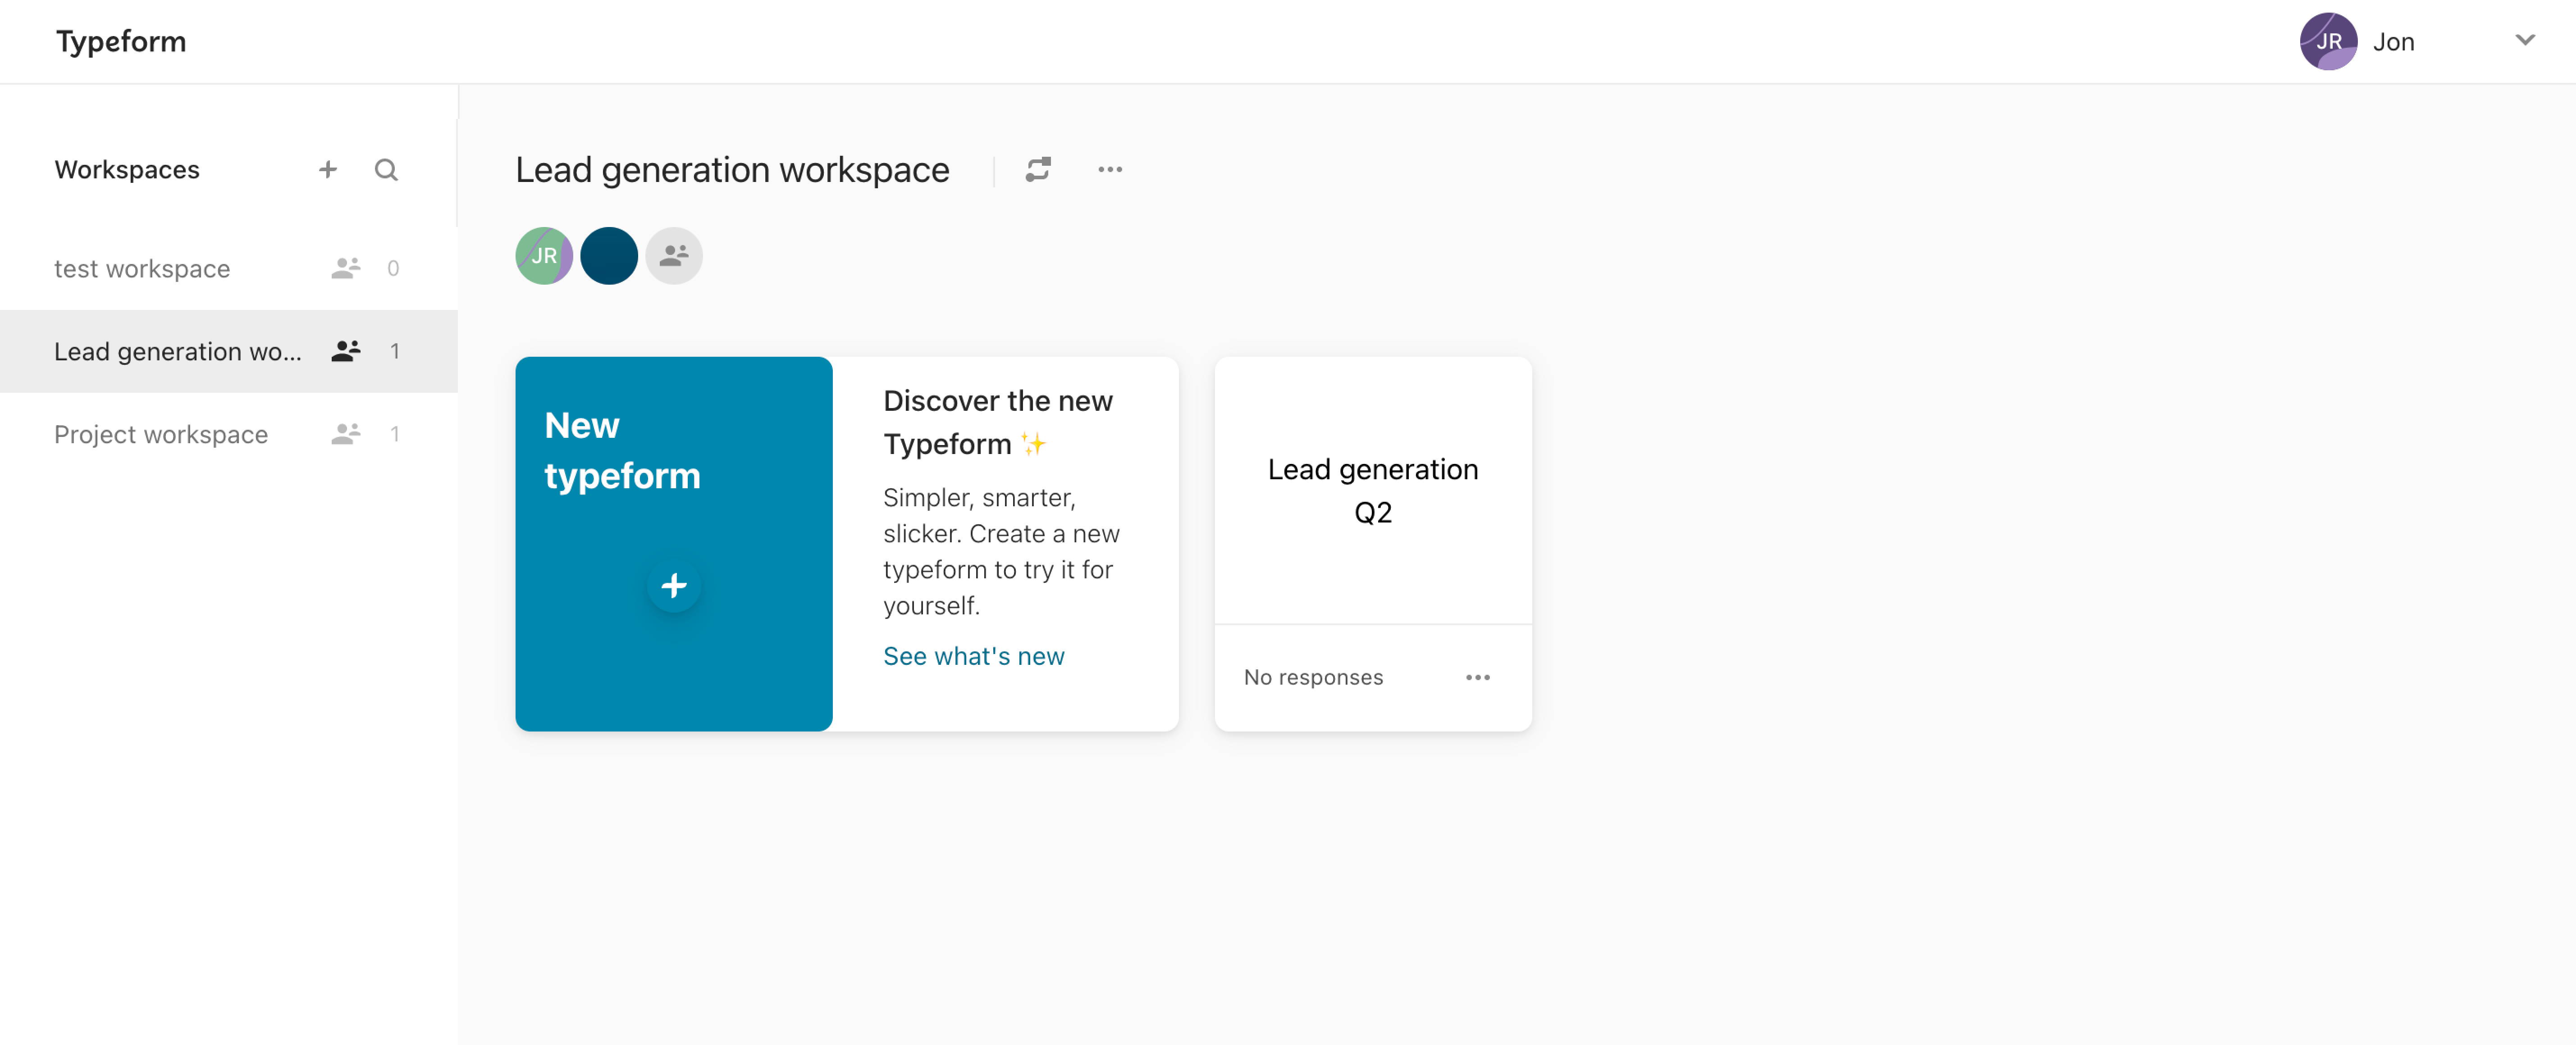
Task: Click the JR member avatar in workspace
Action: [544, 256]
